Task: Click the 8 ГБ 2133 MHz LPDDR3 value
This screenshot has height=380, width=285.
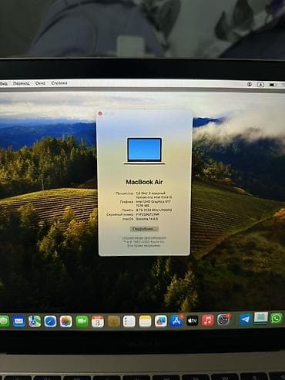Action: 154,210
